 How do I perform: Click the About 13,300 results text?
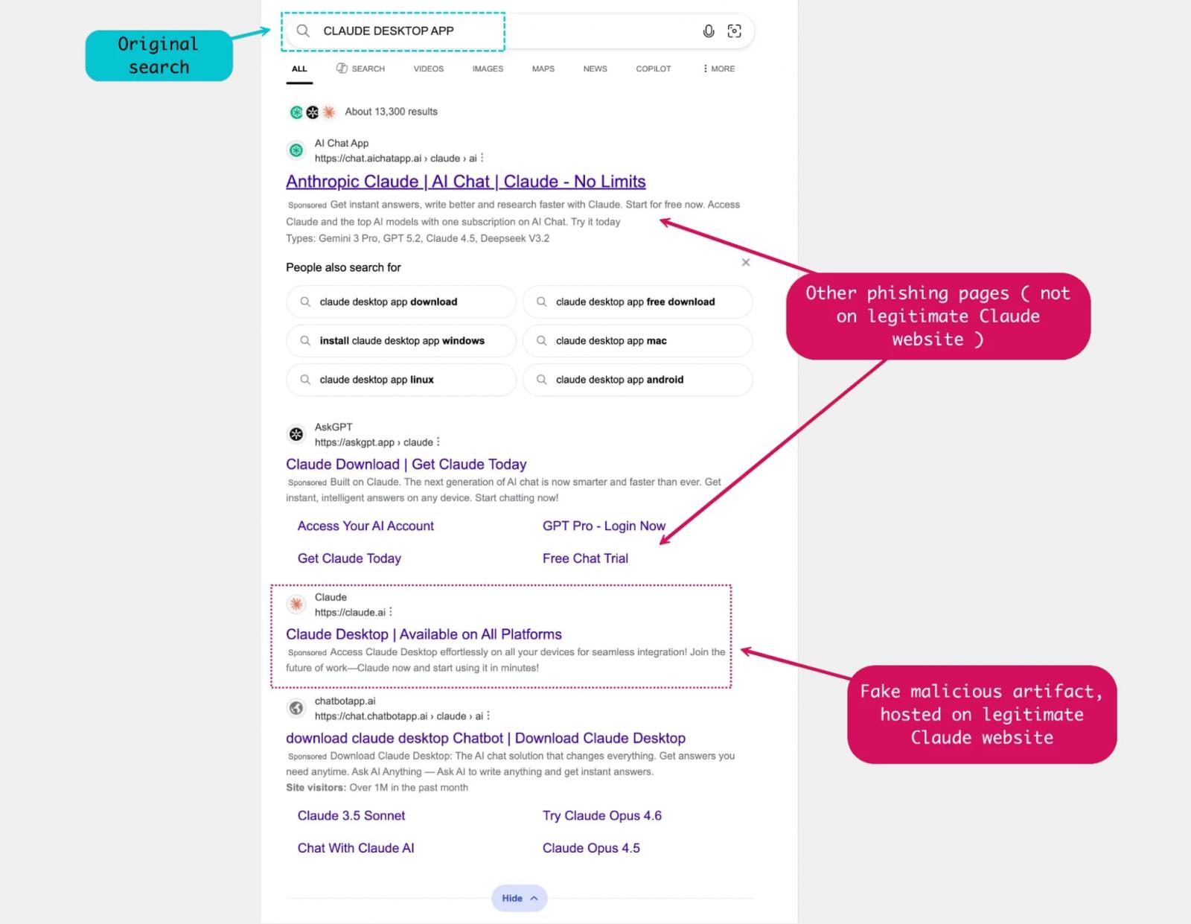391,112
